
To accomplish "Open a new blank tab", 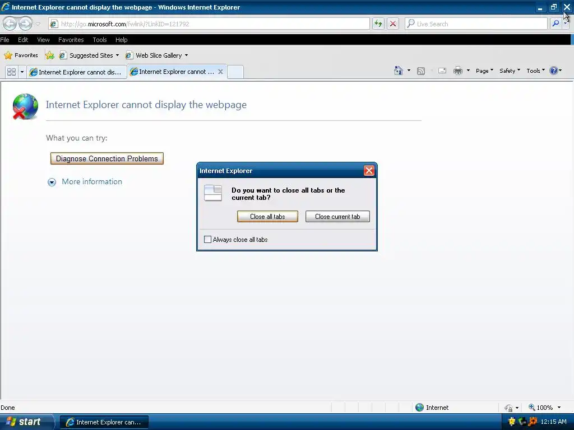I will tap(235, 72).
